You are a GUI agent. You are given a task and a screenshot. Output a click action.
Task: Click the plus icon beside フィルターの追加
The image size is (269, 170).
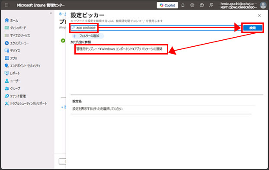[x=75, y=36]
